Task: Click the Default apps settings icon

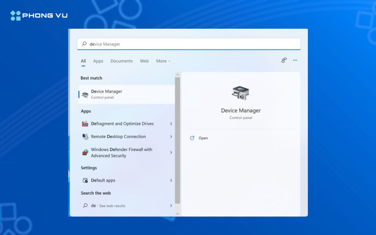Action: pyautogui.click(x=85, y=180)
